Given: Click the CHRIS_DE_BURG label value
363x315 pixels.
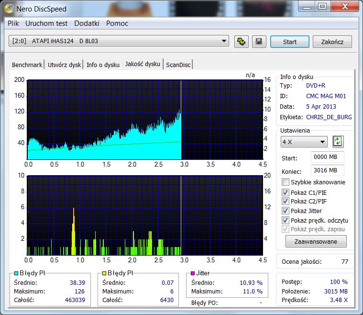Looking at the screenshot, I should pos(329,117).
